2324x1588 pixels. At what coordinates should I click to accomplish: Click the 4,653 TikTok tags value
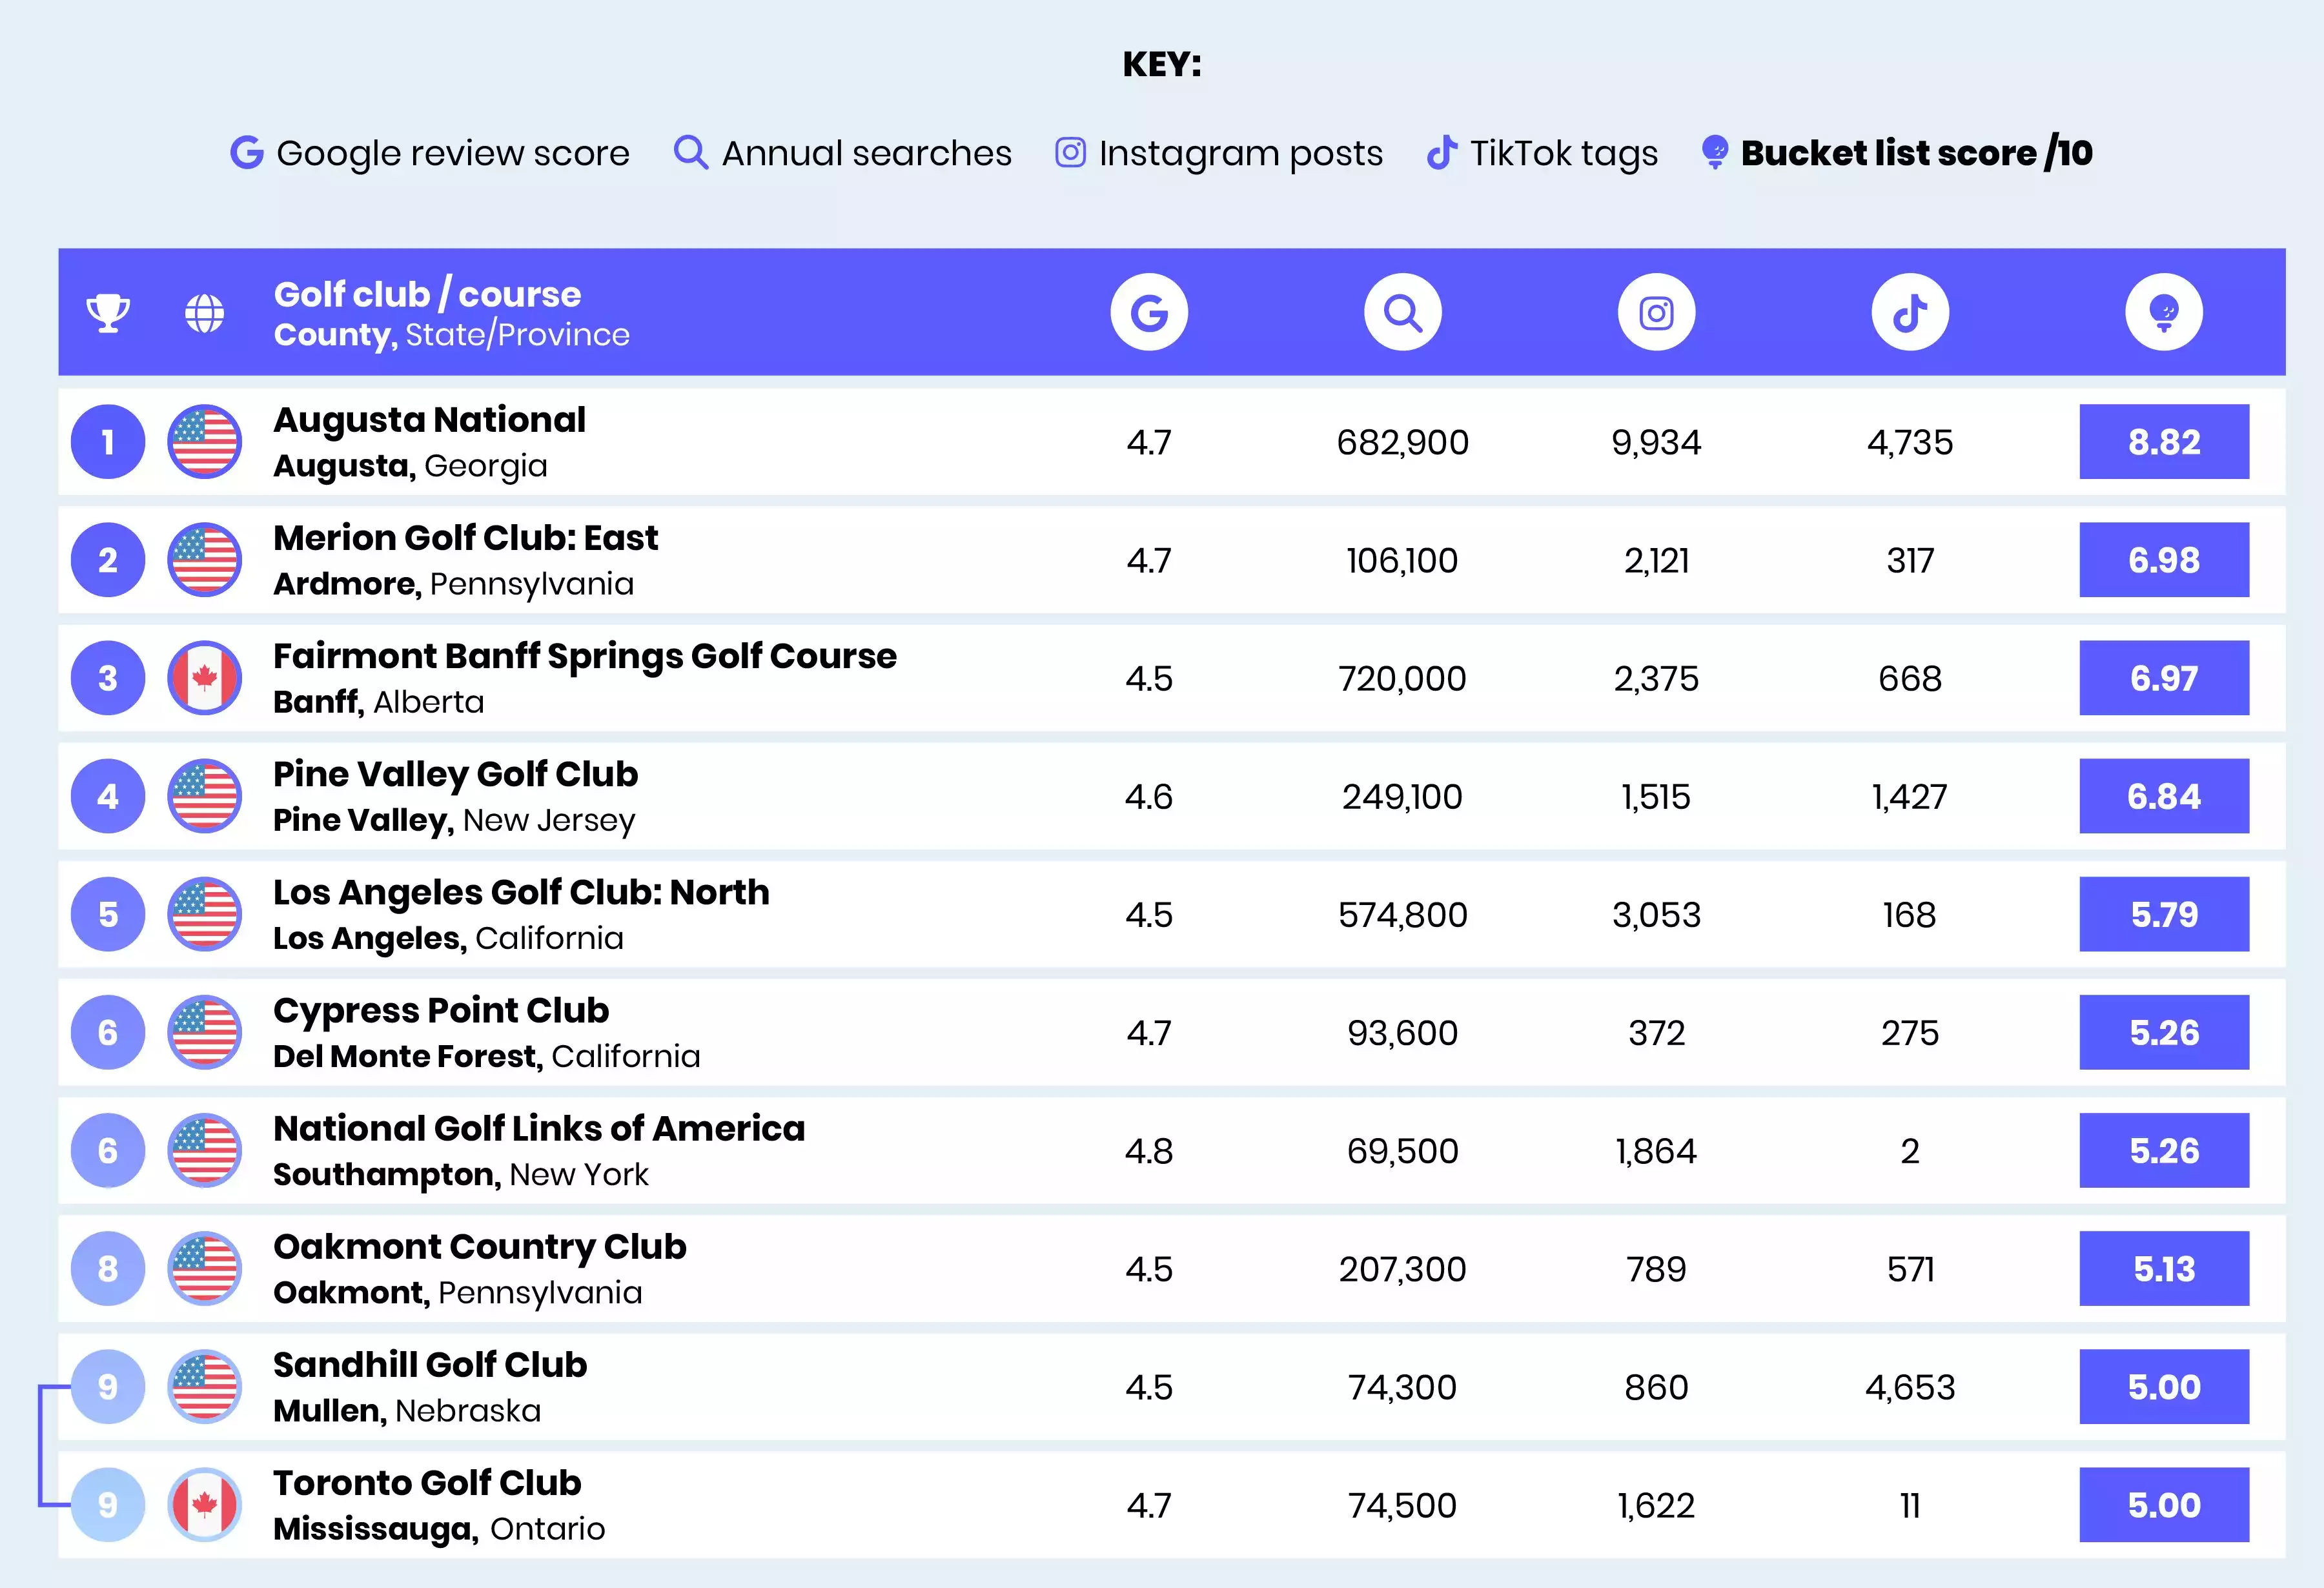point(1910,1387)
